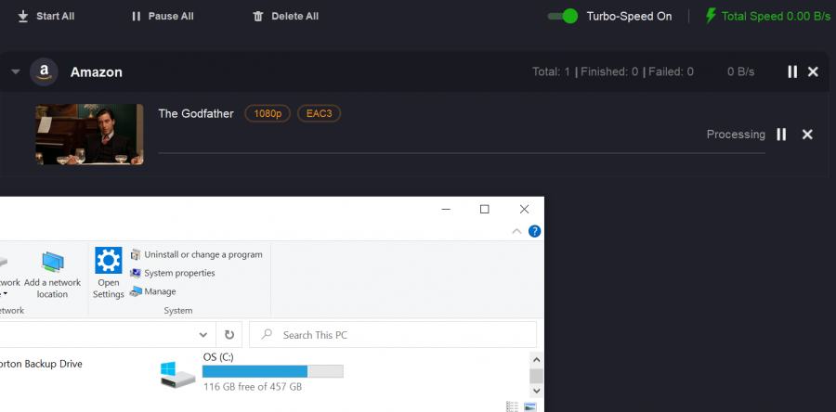Click Total Speed 0.00 B/s text
836x412 pixels.
(x=776, y=17)
